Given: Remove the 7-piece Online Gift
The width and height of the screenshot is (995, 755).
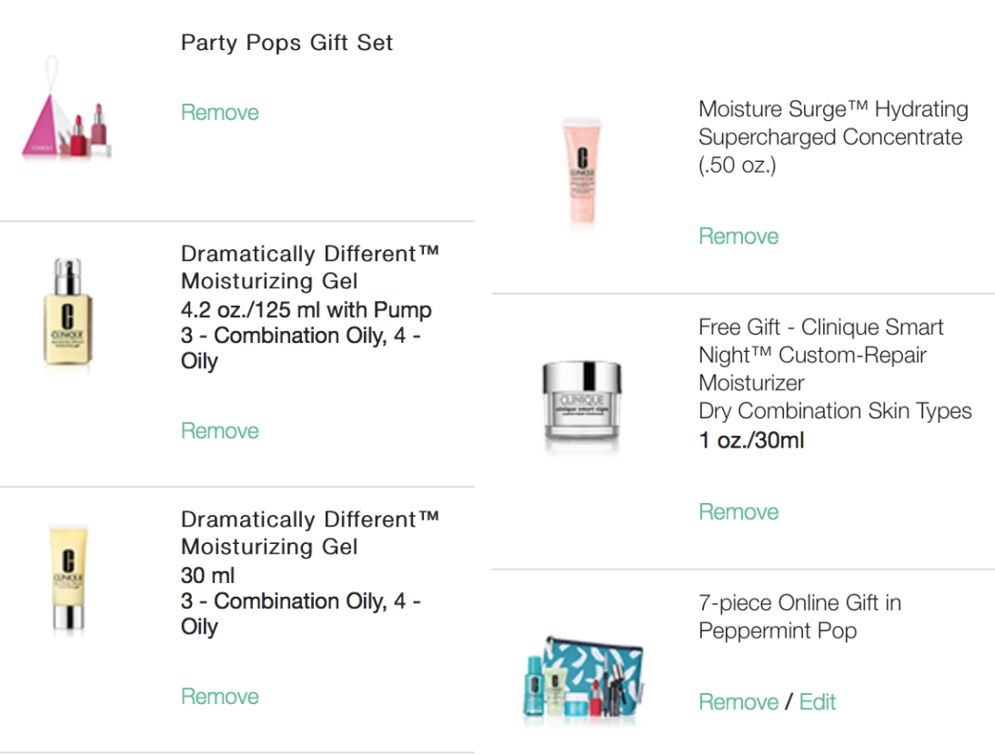Looking at the screenshot, I should (x=739, y=702).
